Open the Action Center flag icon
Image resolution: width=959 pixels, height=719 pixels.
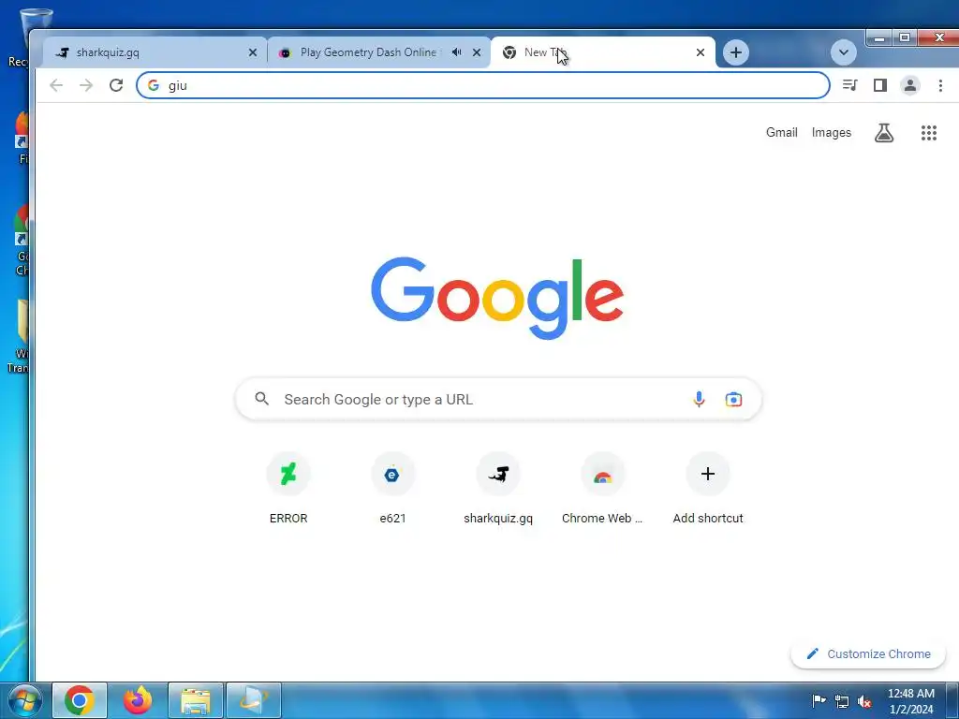point(819,700)
